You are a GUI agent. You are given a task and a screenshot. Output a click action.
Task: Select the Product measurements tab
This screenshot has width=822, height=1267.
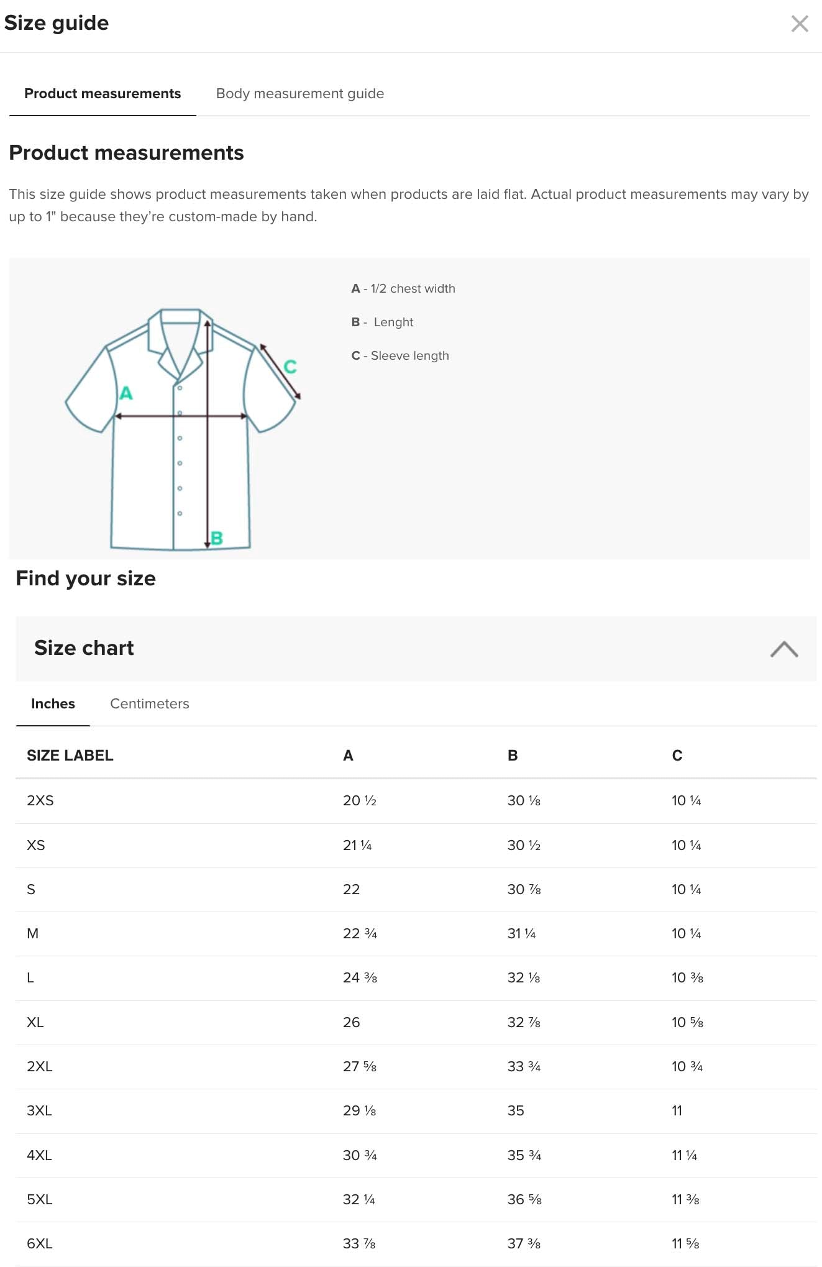pyautogui.click(x=103, y=93)
